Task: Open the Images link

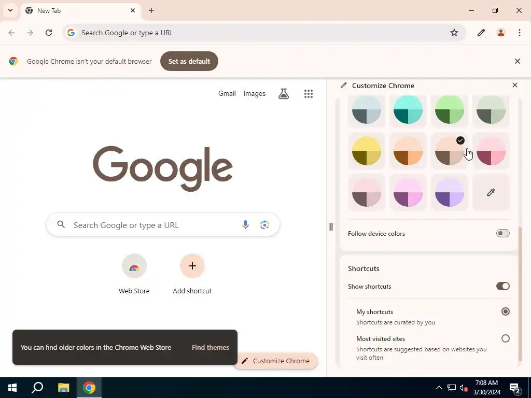Action: (254, 93)
